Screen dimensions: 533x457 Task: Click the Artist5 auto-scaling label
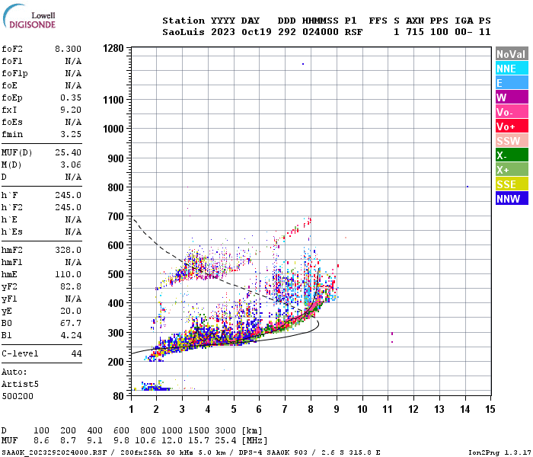[20, 384]
